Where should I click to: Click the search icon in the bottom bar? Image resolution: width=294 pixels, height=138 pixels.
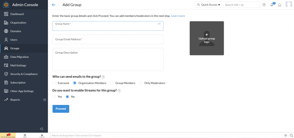(x=291, y=135)
